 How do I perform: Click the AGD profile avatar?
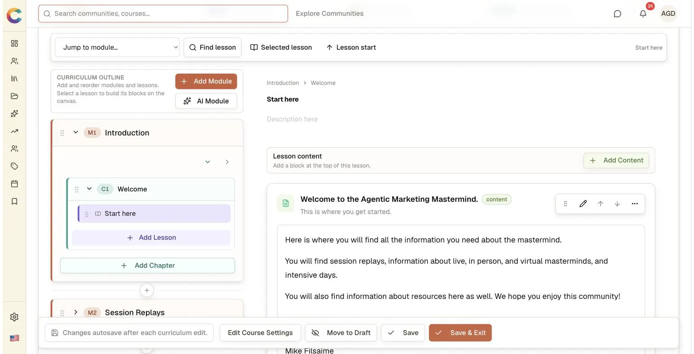(x=668, y=14)
